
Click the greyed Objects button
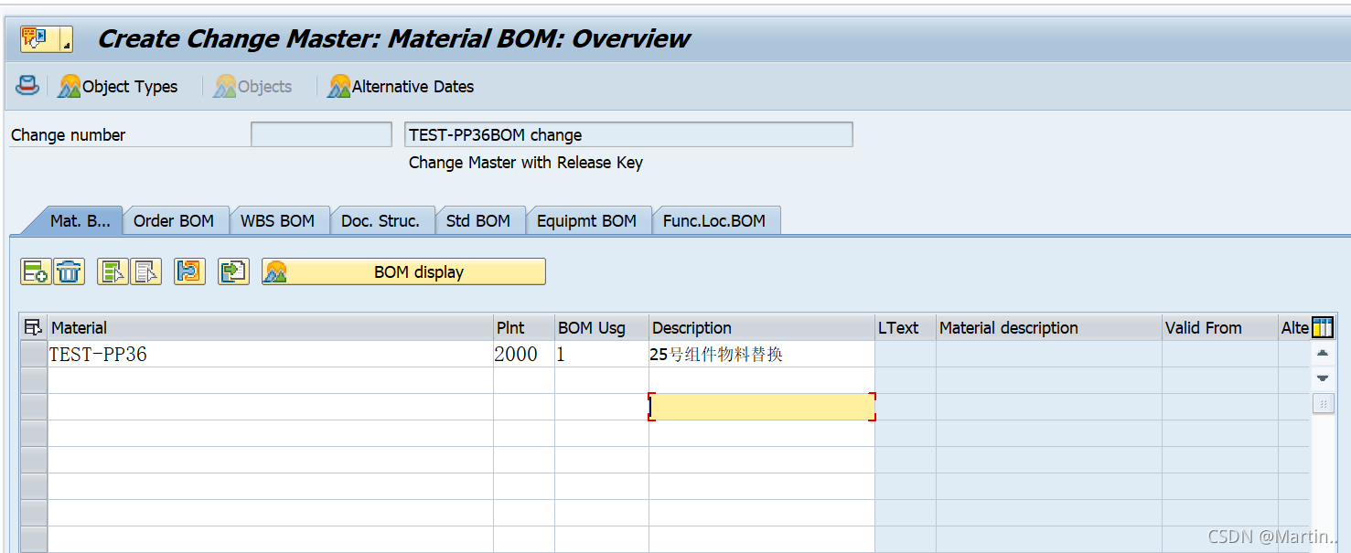[x=252, y=87]
